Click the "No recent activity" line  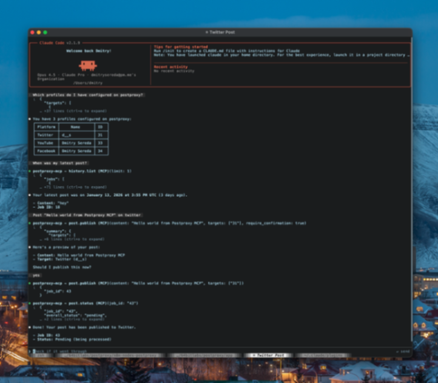pos(174,71)
